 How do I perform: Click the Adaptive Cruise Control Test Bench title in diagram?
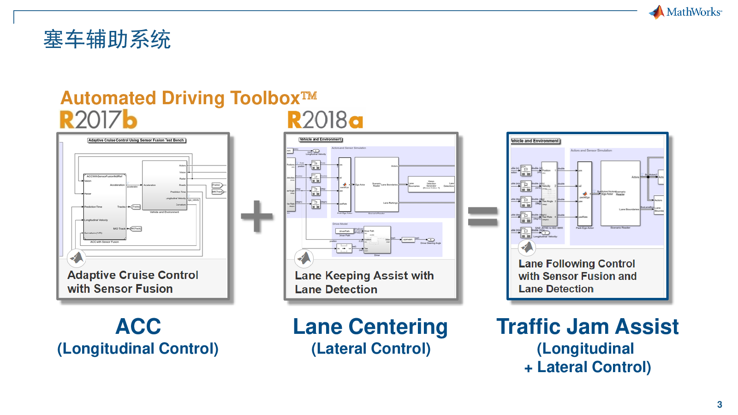coord(137,140)
